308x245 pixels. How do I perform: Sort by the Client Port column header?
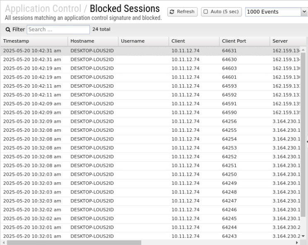(x=244, y=41)
